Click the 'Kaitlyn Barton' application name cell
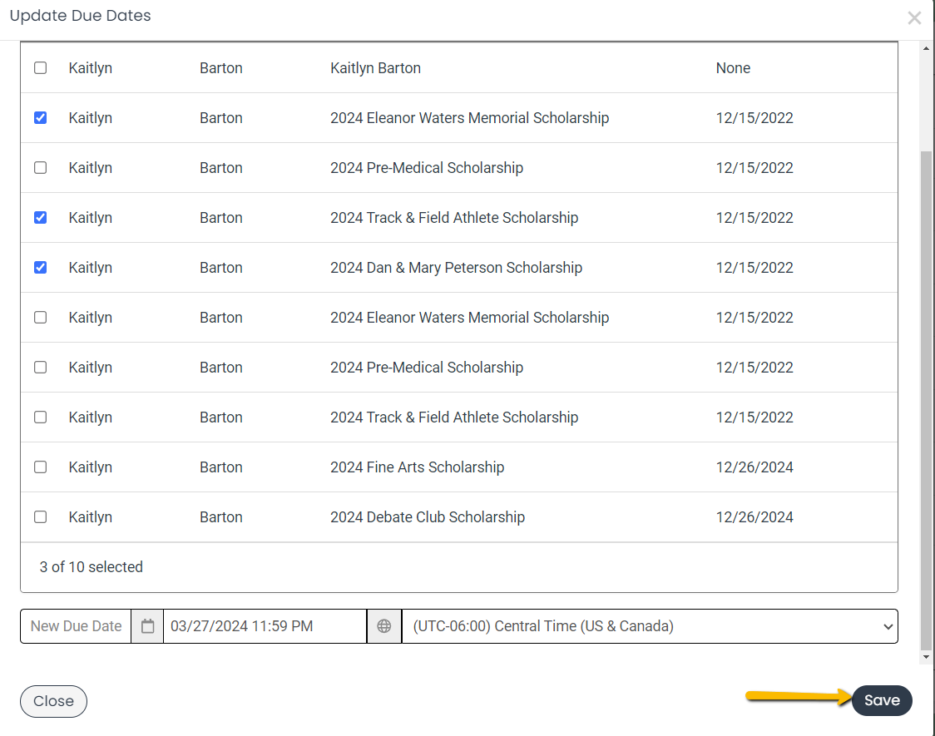The image size is (935, 736). click(x=376, y=68)
